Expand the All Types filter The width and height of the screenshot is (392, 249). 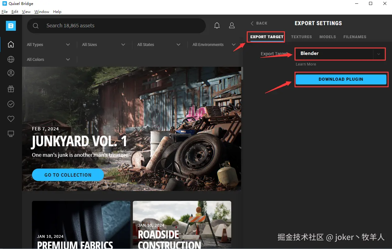48,45
